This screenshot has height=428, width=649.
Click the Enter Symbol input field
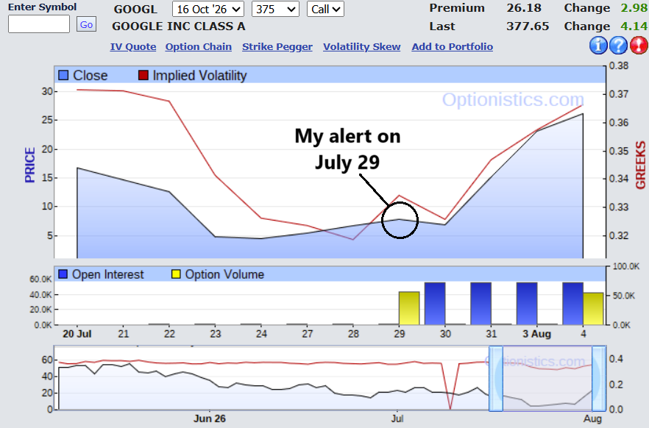pyautogui.click(x=39, y=24)
